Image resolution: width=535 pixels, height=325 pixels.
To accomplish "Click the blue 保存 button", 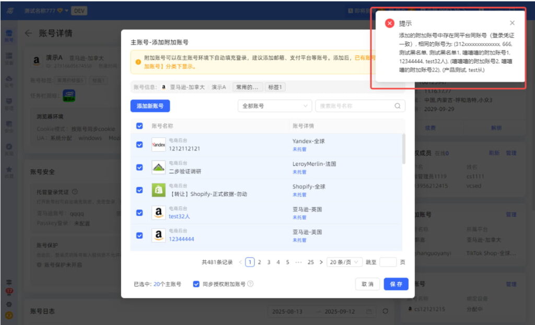I will 396,284.
